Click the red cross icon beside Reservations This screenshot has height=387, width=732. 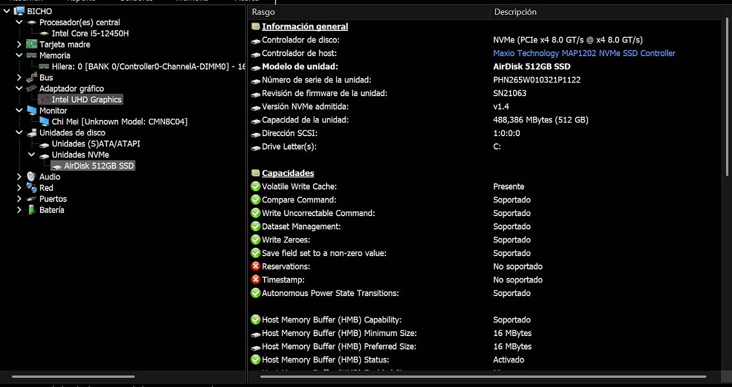pos(256,266)
